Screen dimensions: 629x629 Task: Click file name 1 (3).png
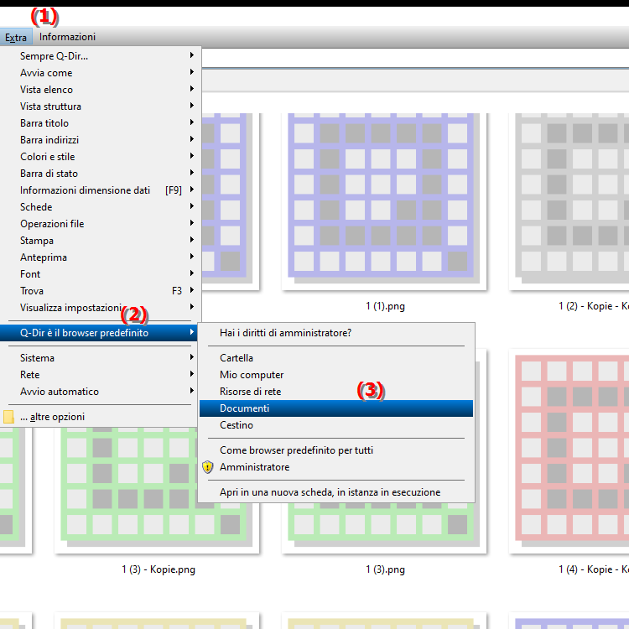pos(385,569)
